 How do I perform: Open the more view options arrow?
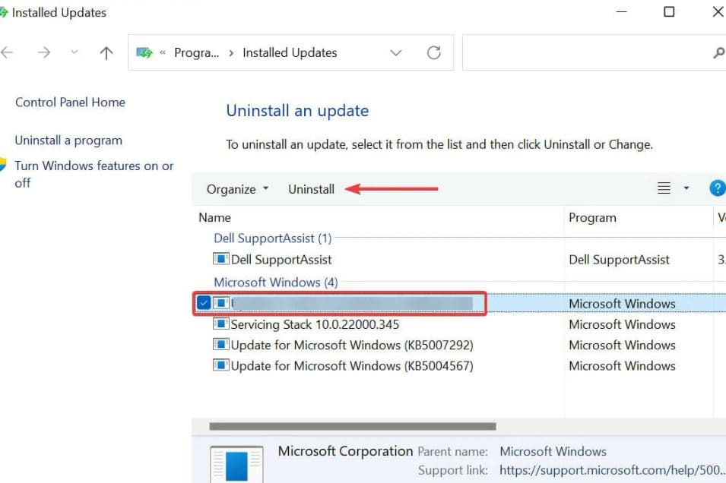point(686,188)
